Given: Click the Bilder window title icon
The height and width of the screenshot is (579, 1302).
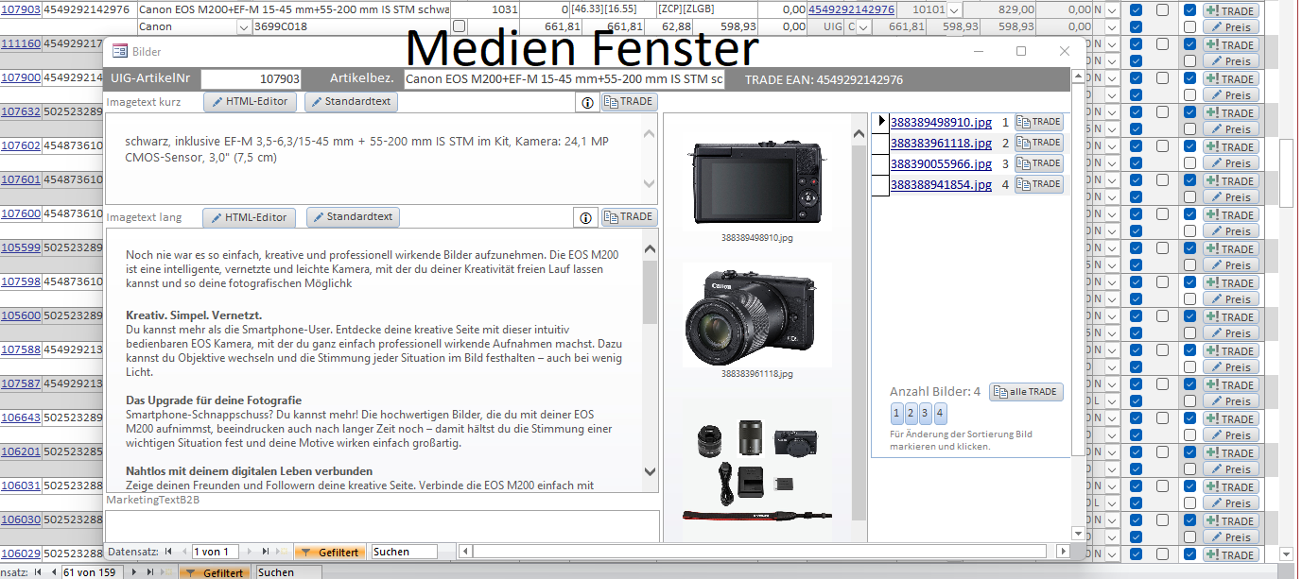Looking at the screenshot, I should (120, 51).
